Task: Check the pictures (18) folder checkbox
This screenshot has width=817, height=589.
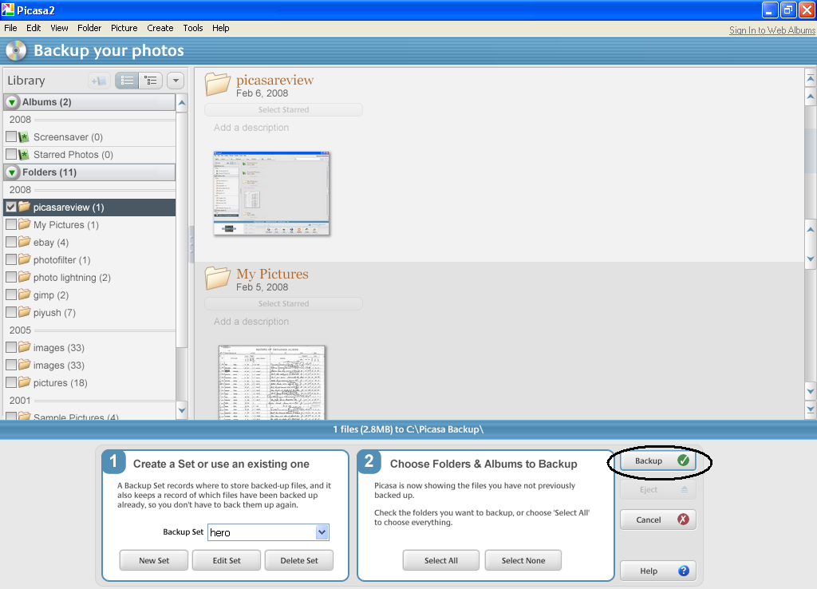Action: (x=11, y=382)
